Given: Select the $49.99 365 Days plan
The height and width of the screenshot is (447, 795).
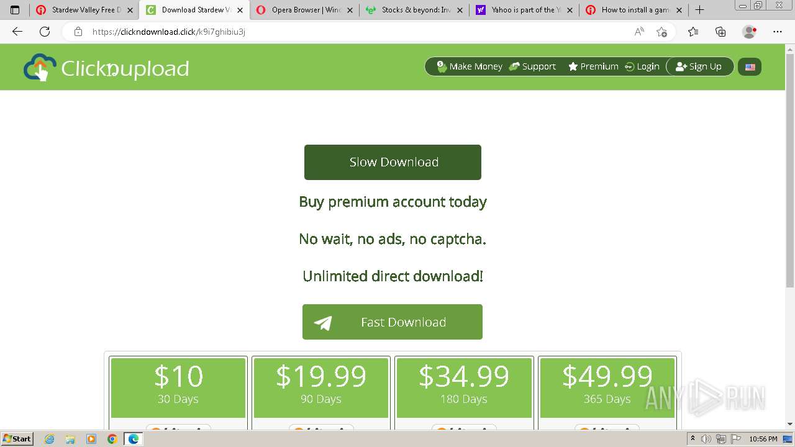Looking at the screenshot, I should (x=607, y=387).
